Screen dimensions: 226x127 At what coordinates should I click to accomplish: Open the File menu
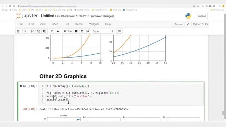[20, 24]
